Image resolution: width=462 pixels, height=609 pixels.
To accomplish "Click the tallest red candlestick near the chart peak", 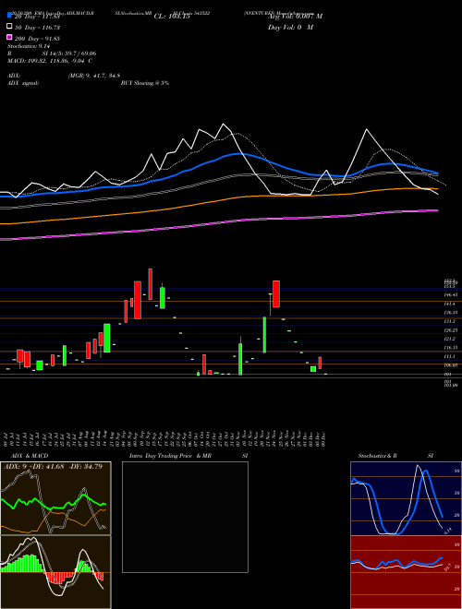I will coord(138,300).
